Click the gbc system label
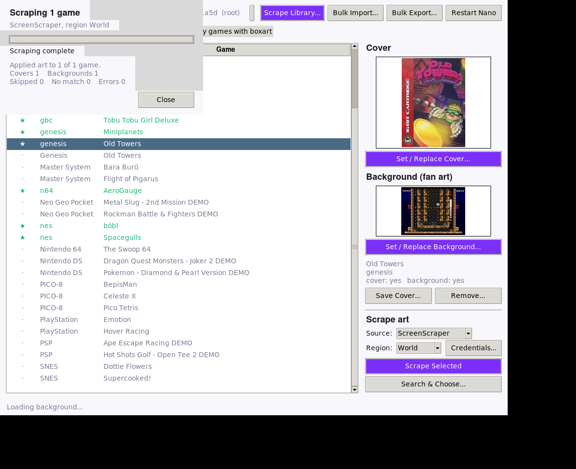 46,121
